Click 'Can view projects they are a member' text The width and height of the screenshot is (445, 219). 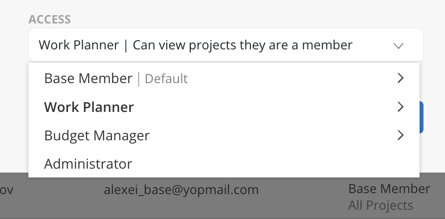[x=243, y=45]
